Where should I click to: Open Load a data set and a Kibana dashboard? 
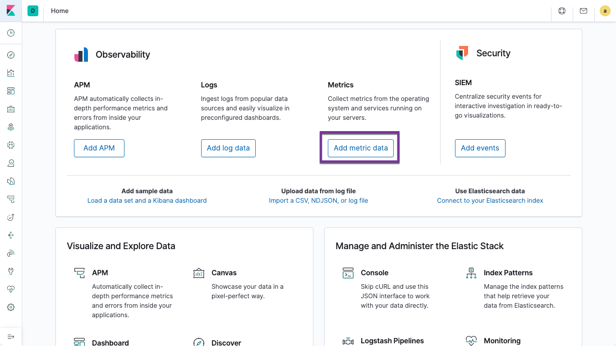click(x=147, y=200)
